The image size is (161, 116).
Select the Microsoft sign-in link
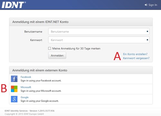26,87
